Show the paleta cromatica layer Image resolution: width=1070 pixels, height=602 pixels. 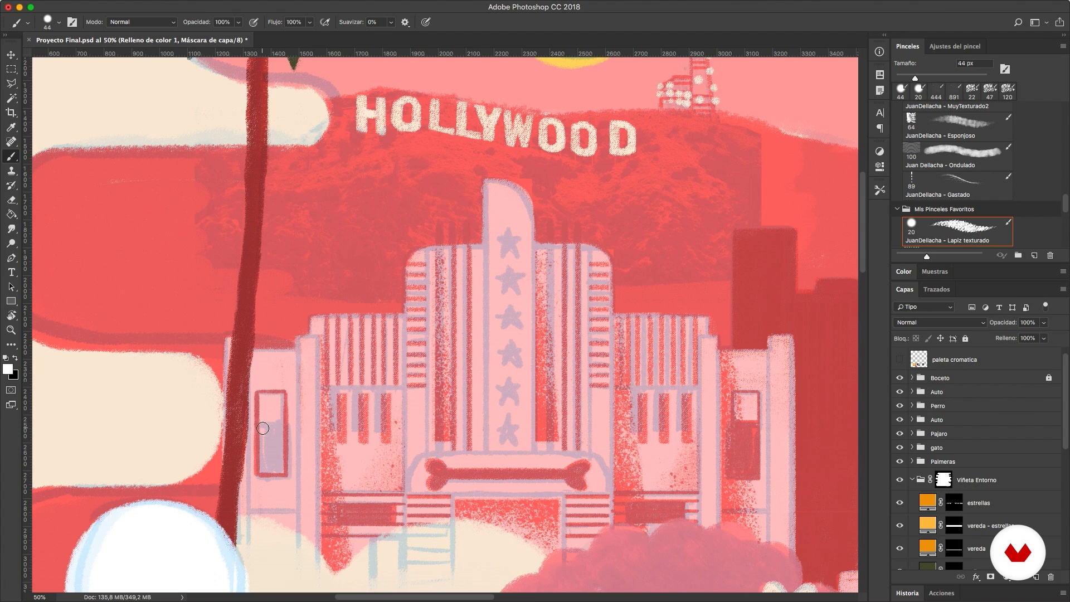coord(899,360)
